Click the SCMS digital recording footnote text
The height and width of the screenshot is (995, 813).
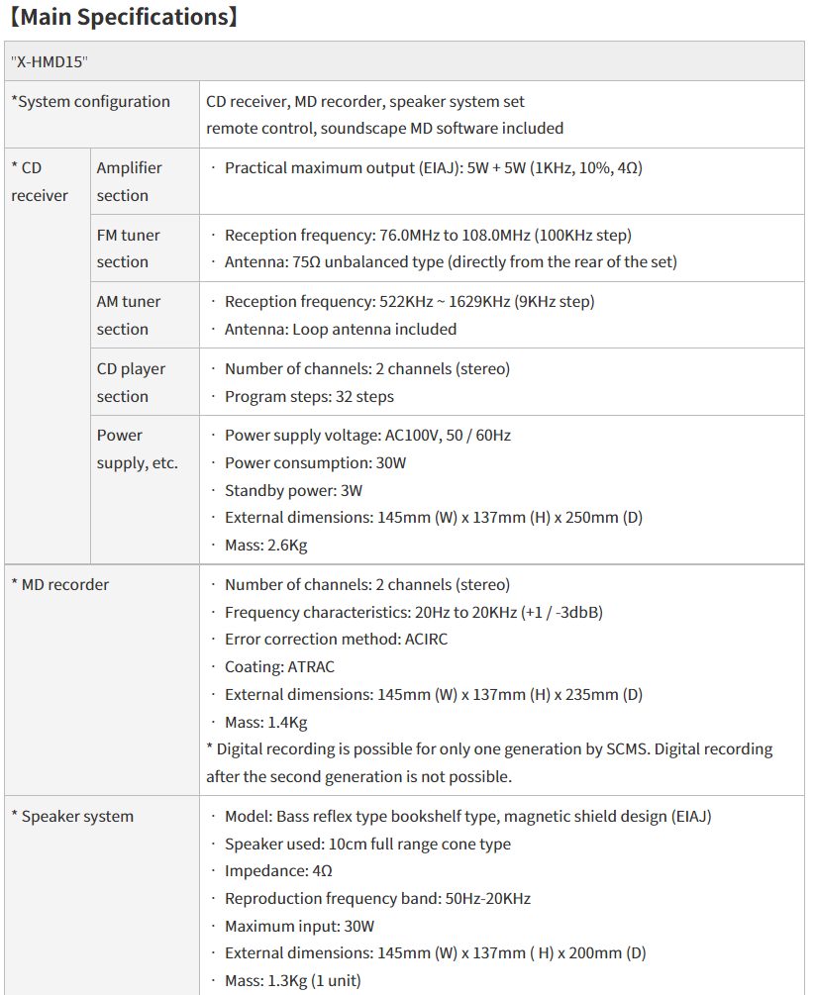point(489,762)
